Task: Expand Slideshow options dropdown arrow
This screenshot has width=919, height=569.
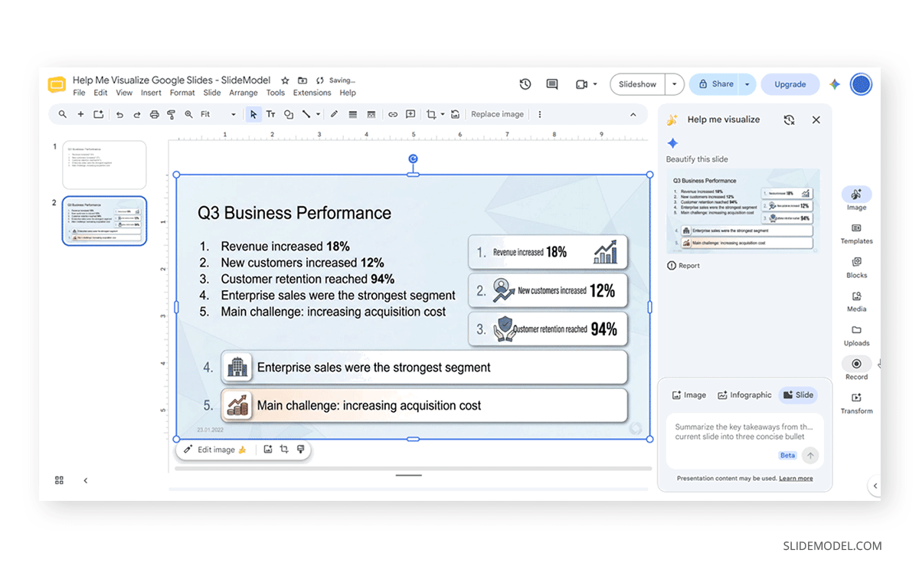Action: pos(674,84)
